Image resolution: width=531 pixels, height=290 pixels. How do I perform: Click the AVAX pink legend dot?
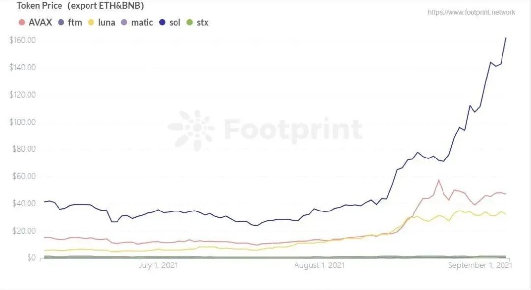(x=22, y=22)
